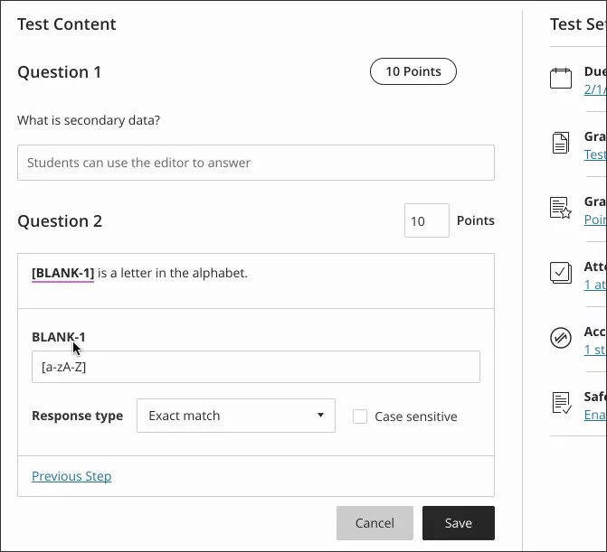Open the due date link starting 2/1
Viewport: 607px width, 552px height.
pos(594,89)
